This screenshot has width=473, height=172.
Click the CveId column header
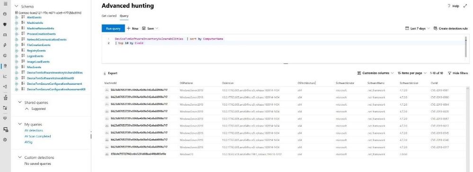coord(434,82)
